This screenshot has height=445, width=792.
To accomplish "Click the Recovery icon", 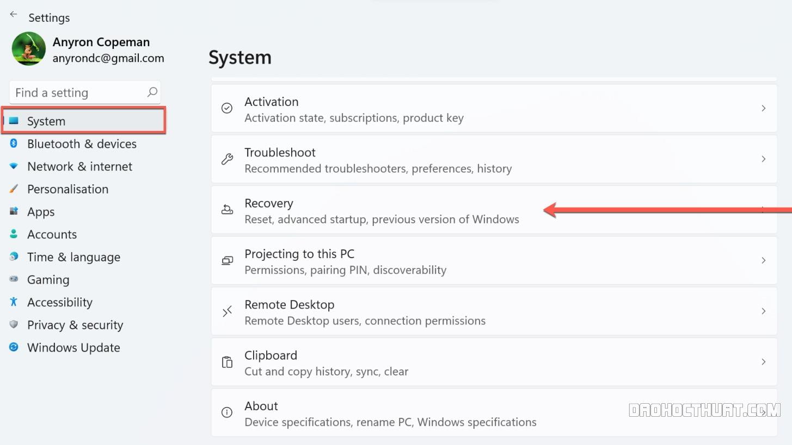I will coord(227,210).
